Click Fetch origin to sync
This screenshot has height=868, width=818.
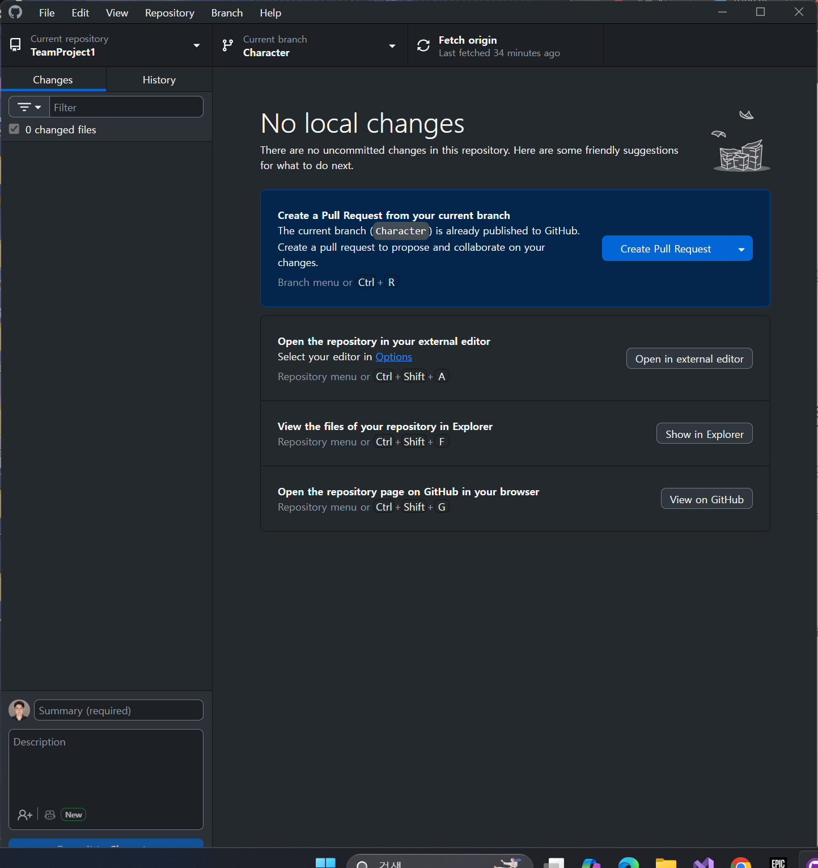tap(506, 45)
